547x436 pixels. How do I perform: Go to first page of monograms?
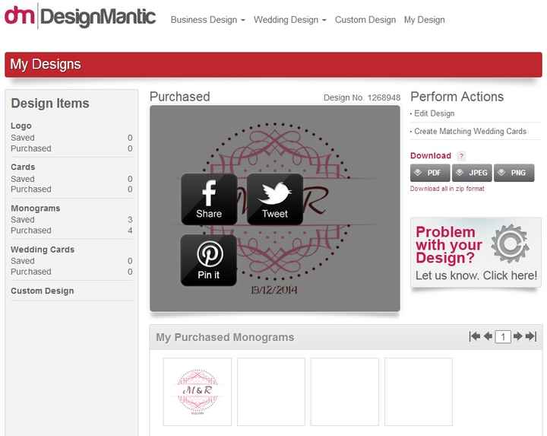click(x=474, y=336)
